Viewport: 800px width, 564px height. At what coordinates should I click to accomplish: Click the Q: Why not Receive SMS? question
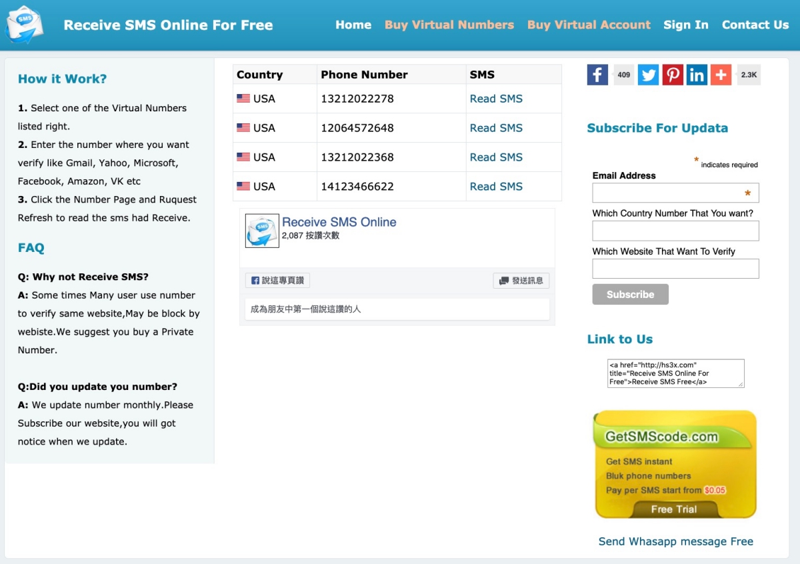pos(83,277)
